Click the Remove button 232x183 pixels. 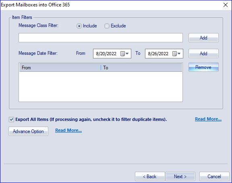(203, 67)
